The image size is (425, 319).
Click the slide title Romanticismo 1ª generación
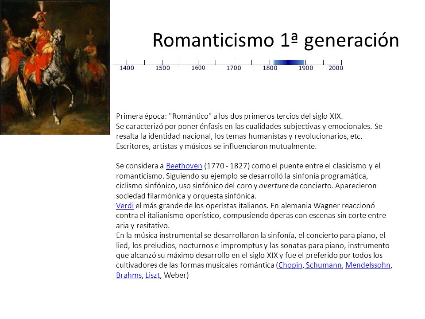(276, 40)
